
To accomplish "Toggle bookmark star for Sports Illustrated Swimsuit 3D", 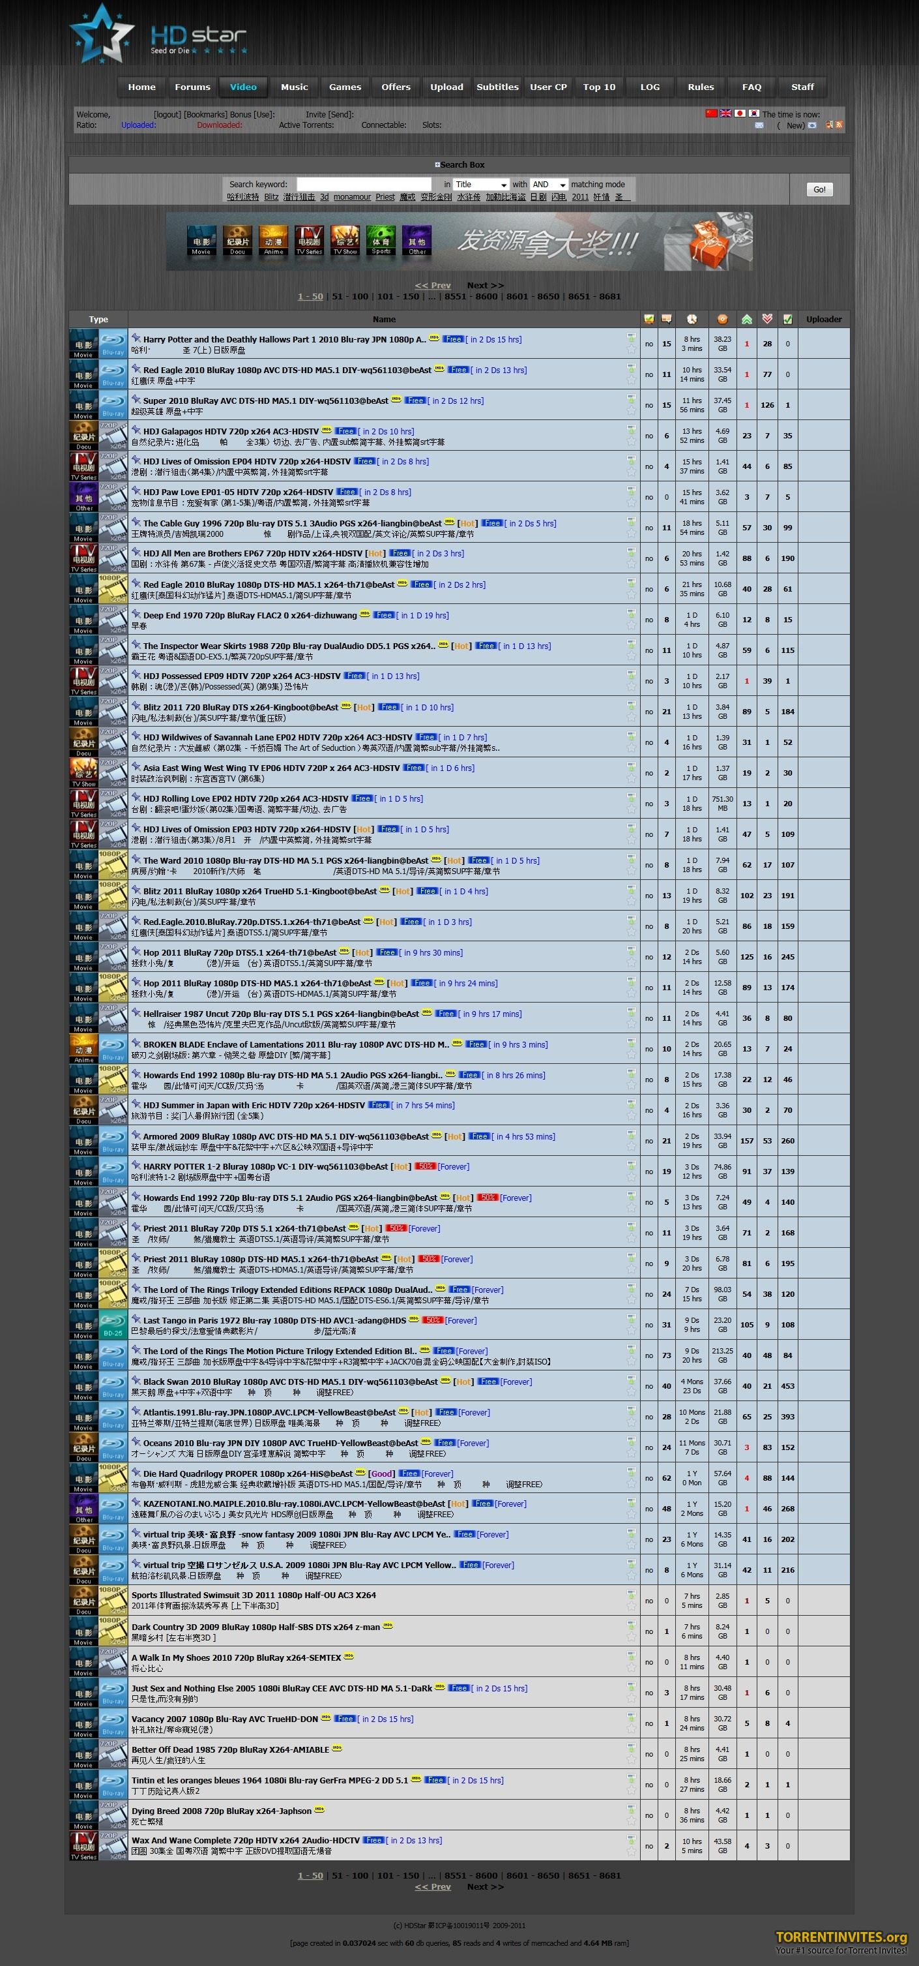I will (x=631, y=1606).
